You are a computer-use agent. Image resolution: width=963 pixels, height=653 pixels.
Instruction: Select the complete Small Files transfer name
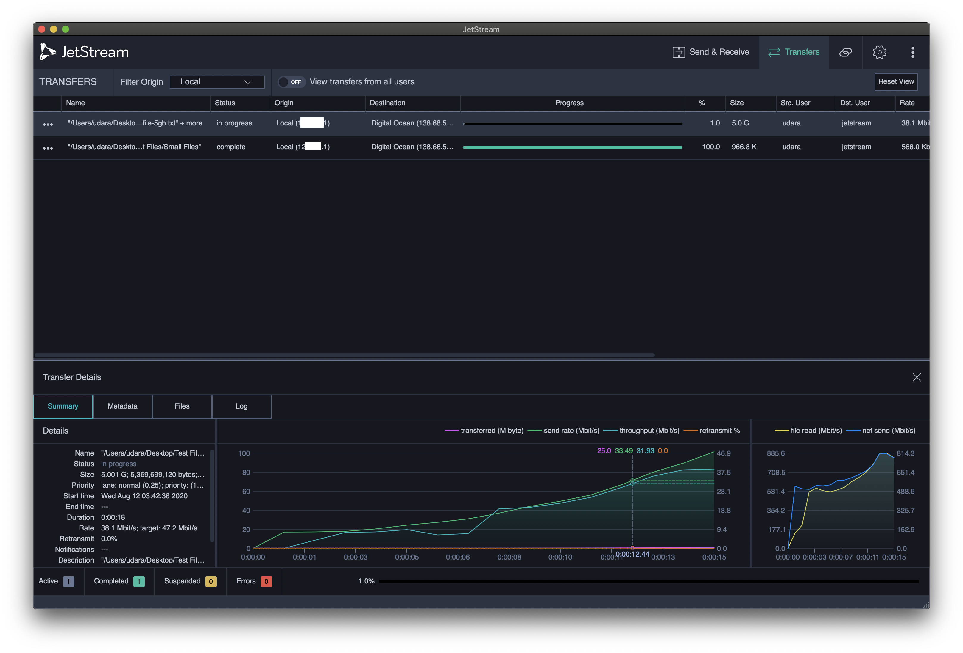[134, 147]
